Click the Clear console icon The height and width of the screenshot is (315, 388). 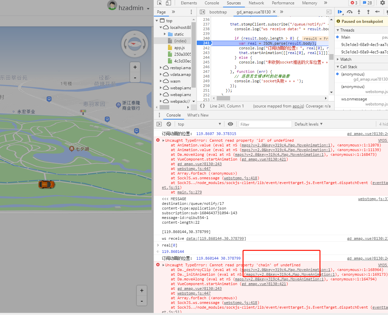point(169,124)
